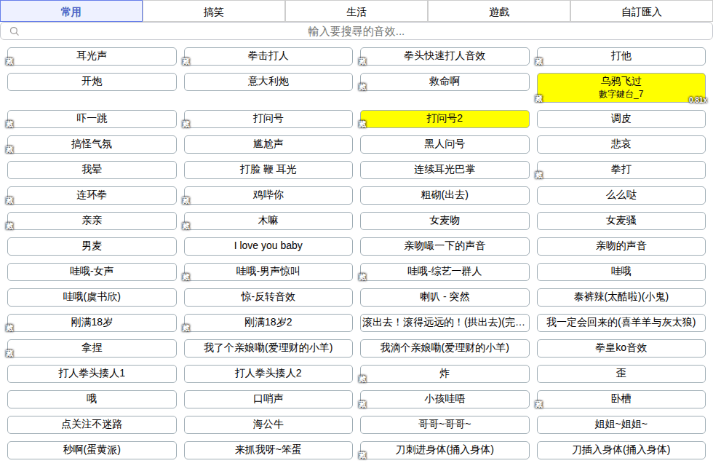Play the 黑人问号 sound effect
Viewport: 713px width, 466px height.
click(x=445, y=145)
